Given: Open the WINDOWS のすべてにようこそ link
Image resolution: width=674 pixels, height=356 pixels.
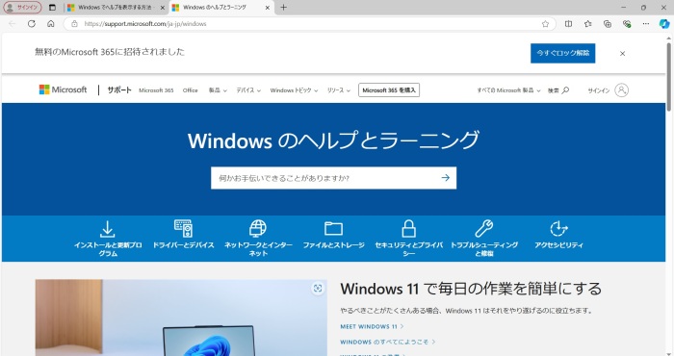Looking at the screenshot, I should click(x=388, y=342).
